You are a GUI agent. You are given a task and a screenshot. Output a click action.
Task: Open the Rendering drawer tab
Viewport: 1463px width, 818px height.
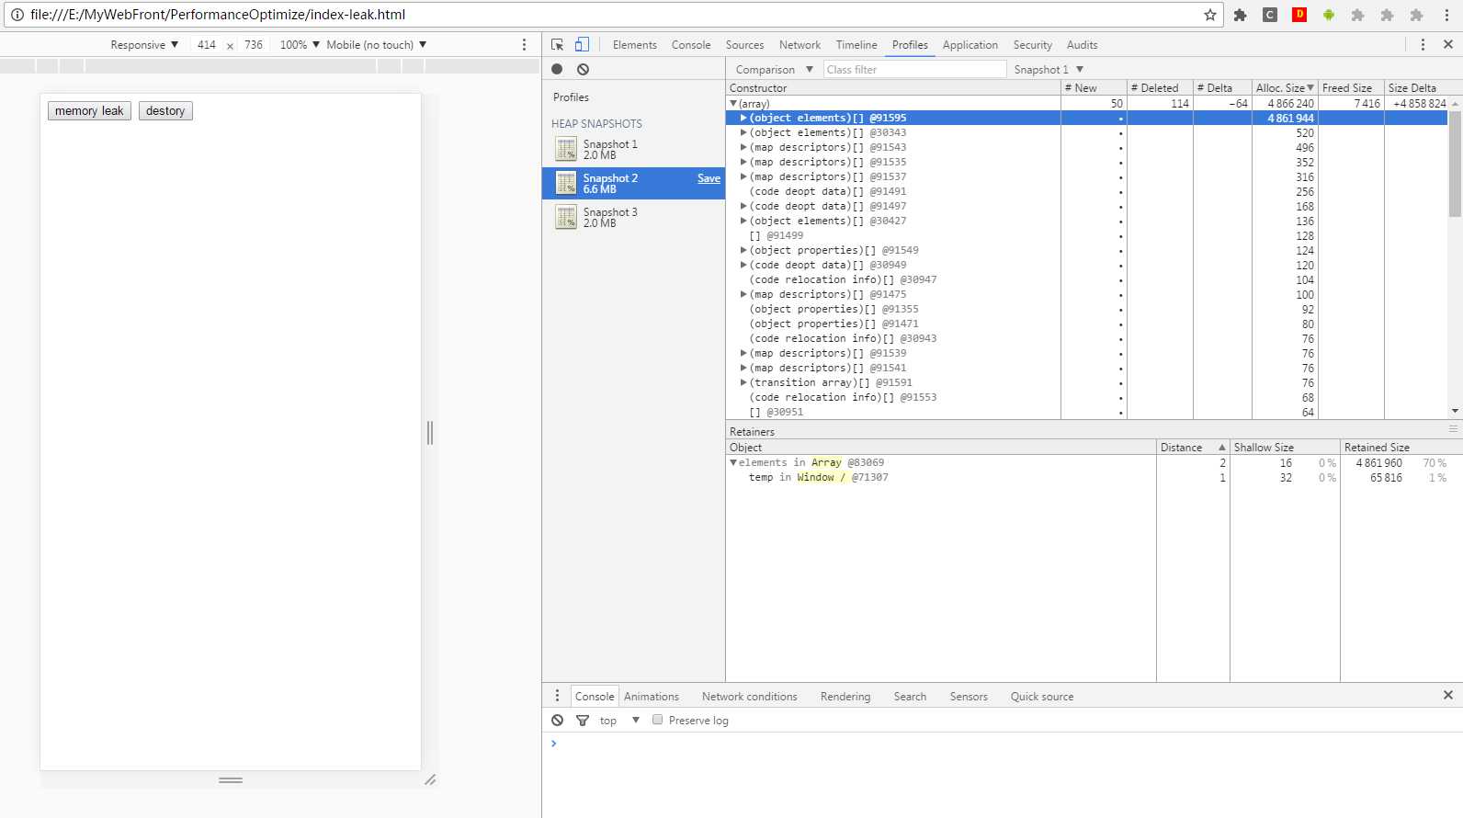click(x=845, y=696)
